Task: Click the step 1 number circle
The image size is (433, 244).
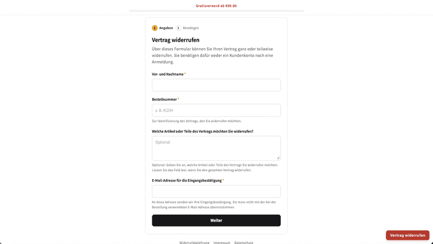Action: (155, 28)
